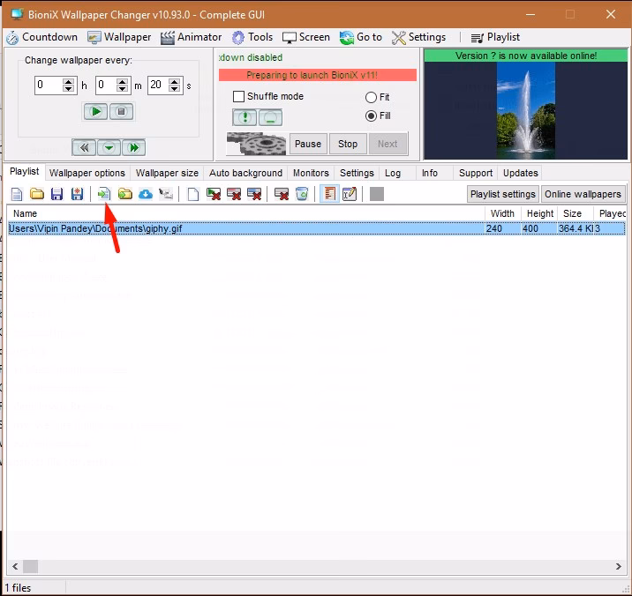Click the camera capture icon in the playlist toolbar
Viewport: 632px width, 596px height.
(166, 195)
